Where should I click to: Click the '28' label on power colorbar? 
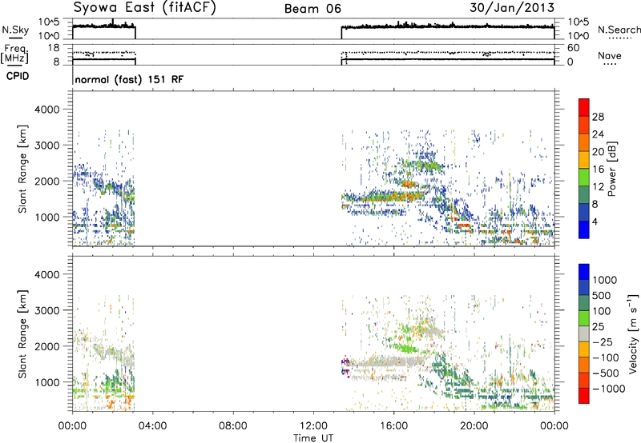(598, 117)
